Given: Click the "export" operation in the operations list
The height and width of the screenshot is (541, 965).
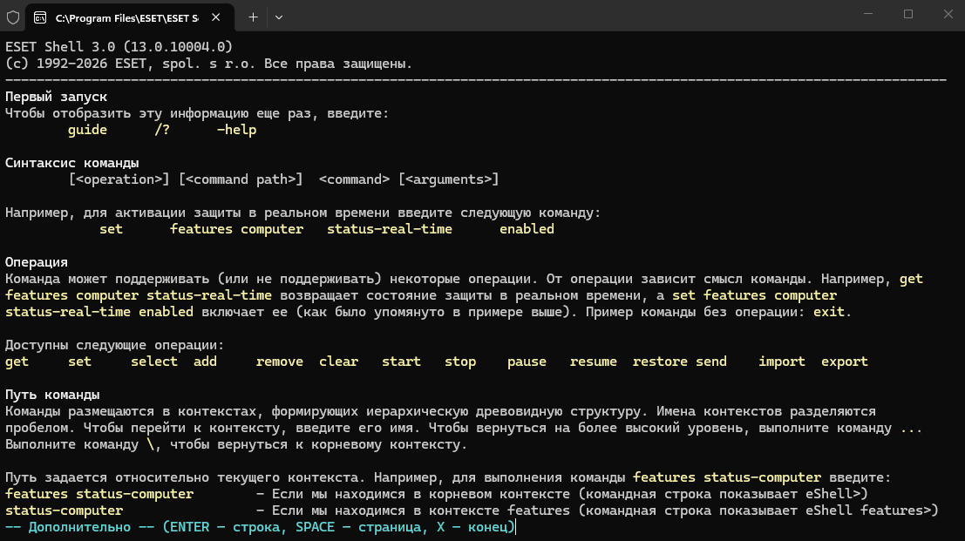Looking at the screenshot, I should coord(845,362).
